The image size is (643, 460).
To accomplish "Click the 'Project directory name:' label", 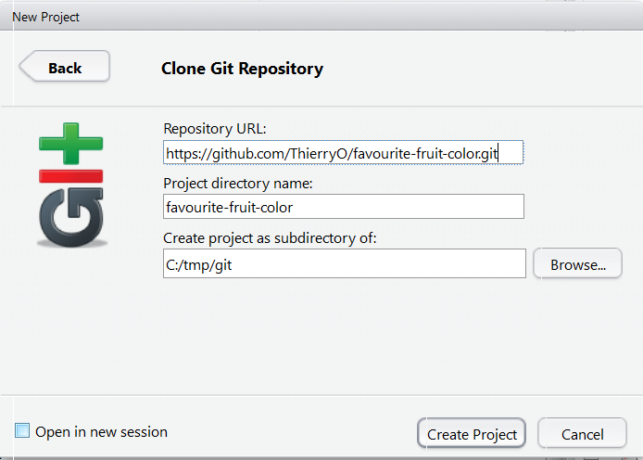I will (x=238, y=184).
